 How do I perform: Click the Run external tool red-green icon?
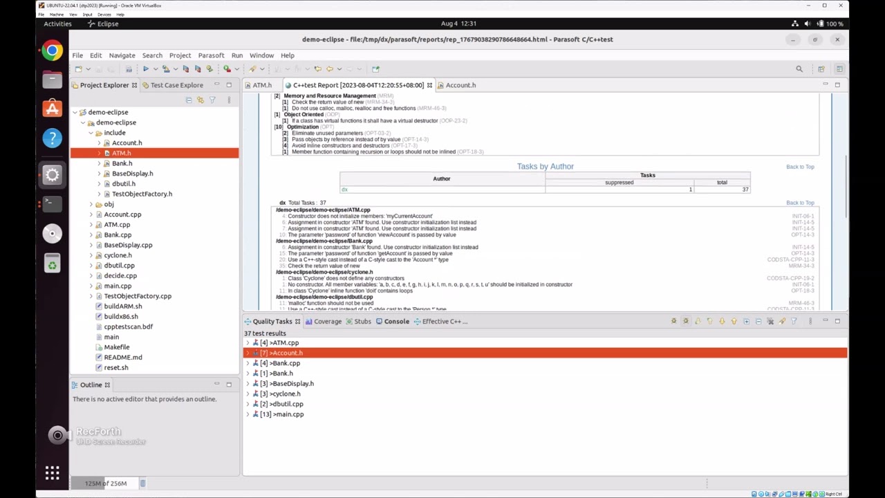point(227,69)
